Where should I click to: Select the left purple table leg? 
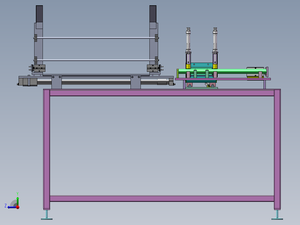[47, 149]
